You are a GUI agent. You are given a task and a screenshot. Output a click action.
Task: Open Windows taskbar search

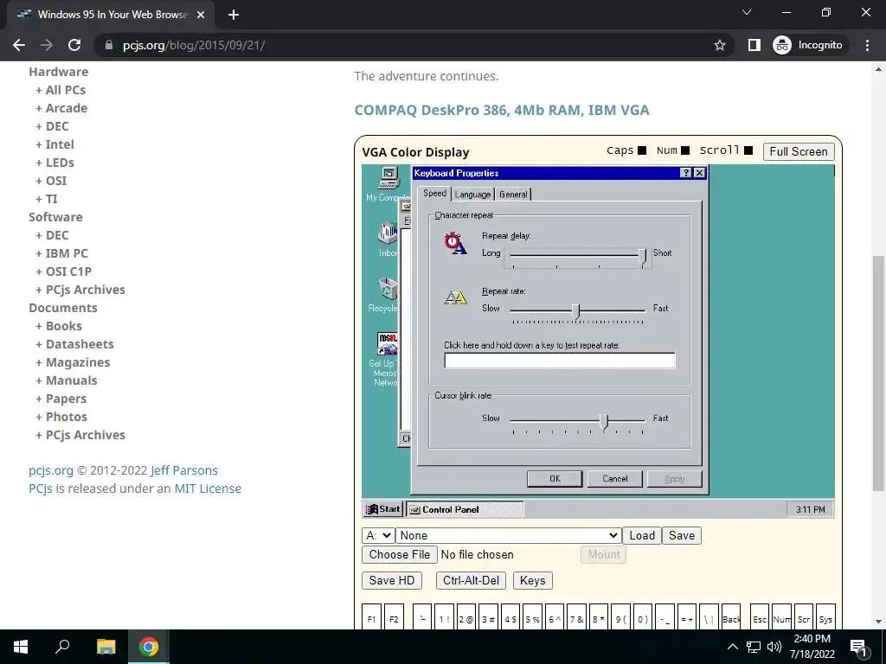click(62, 647)
